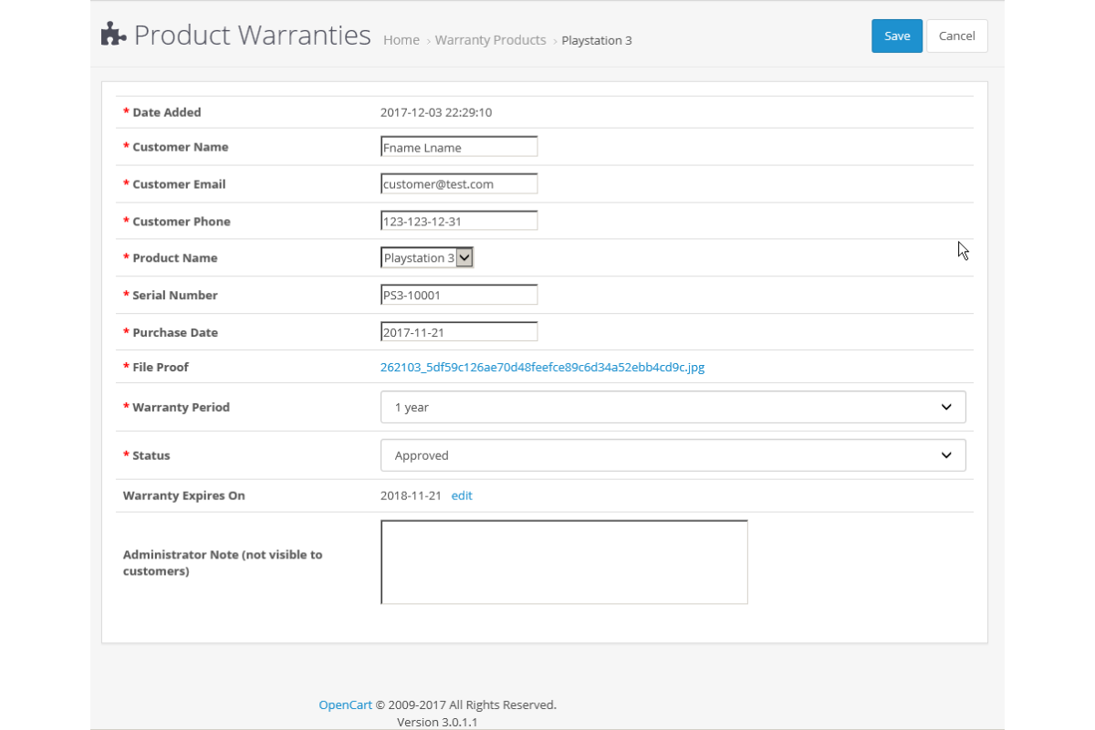Go to Home breadcrumb link
The height and width of the screenshot is (730, 1095).
click(401, 40)
